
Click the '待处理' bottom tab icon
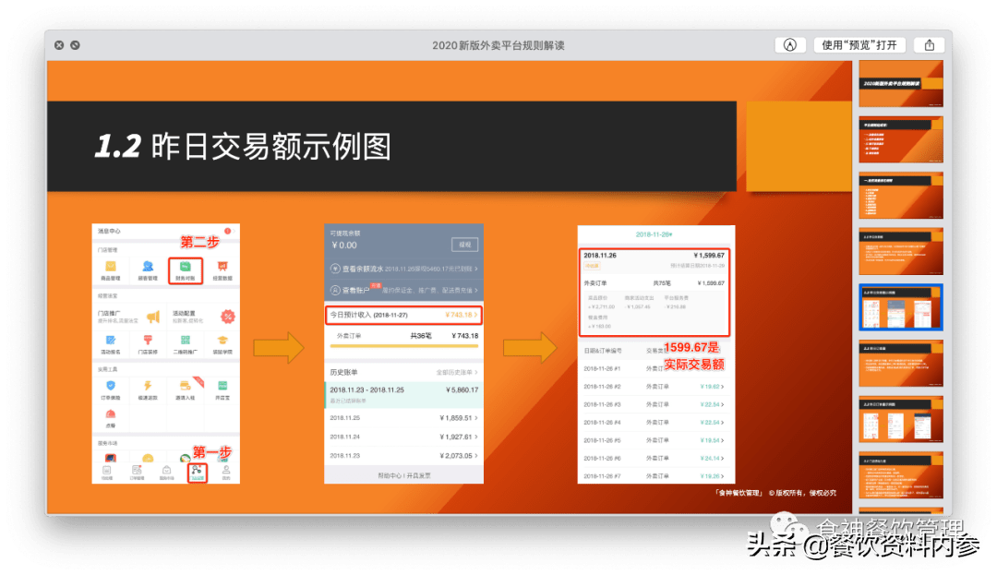[x=107, y=472]
